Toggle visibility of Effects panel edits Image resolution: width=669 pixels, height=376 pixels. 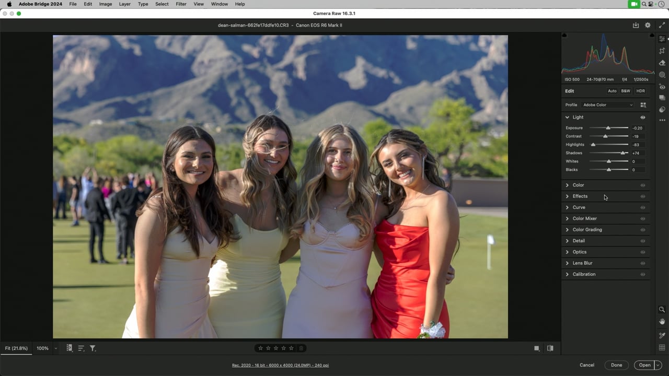(x=643, y=196)
